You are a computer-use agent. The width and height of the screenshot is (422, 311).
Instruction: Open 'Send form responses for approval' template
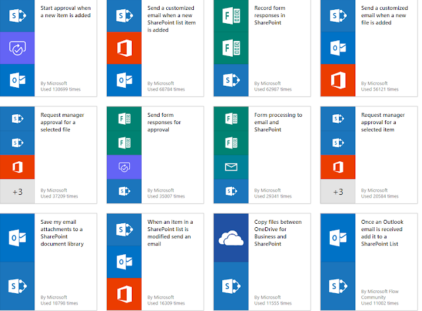tap(164, 122)
